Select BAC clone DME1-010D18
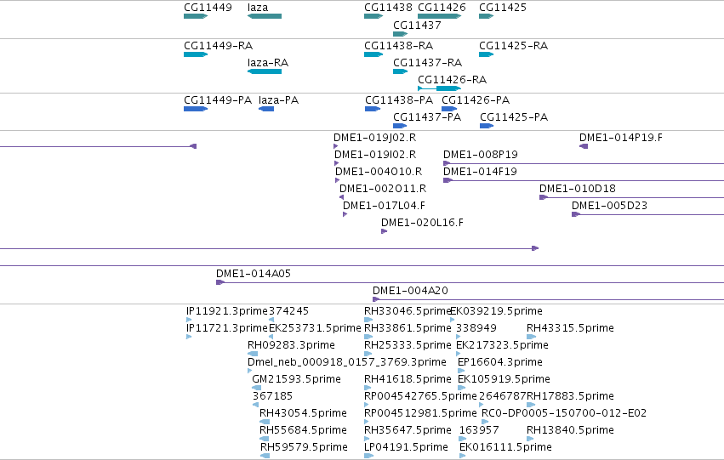The width and height of the screenshot is (724, 460). coord(578,189)
